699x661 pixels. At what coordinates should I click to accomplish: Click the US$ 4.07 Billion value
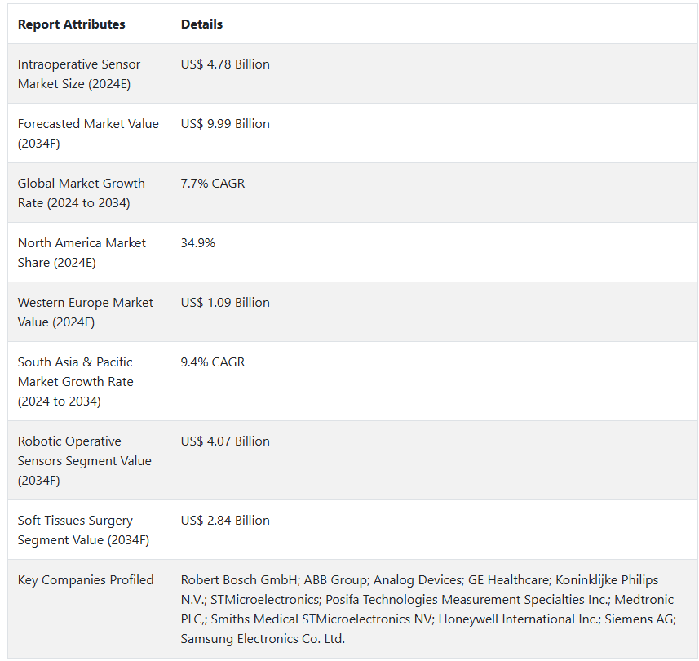click(225, 441)
